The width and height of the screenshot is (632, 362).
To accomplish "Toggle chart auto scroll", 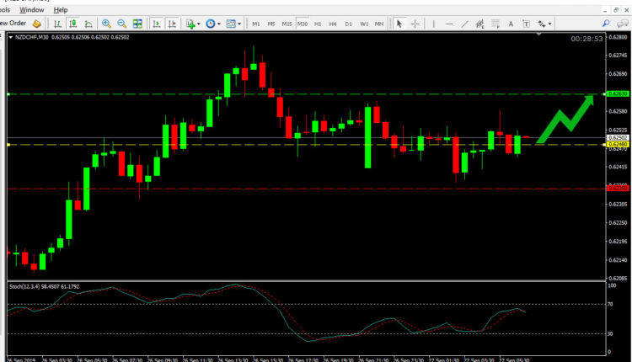I will click(x=157, y=24).
